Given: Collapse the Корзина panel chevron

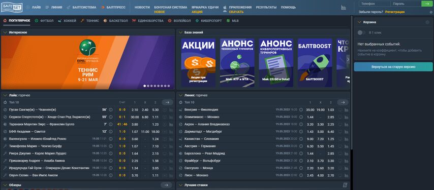Looking at the screenshot, I should coord(359,22).
